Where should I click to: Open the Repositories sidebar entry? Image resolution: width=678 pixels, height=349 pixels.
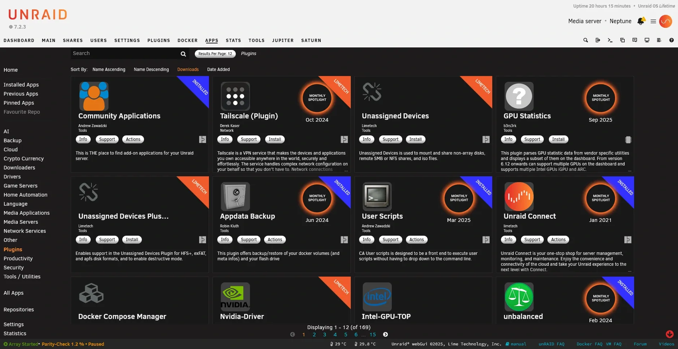point(19,310)
